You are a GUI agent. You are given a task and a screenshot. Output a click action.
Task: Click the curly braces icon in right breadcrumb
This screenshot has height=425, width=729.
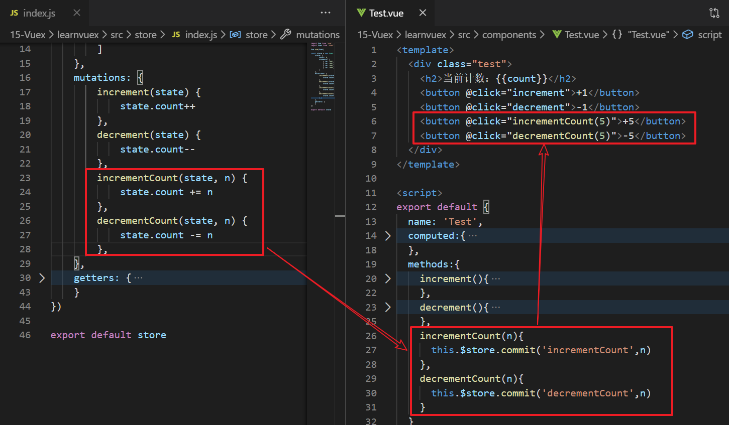(x=617, y=35)
